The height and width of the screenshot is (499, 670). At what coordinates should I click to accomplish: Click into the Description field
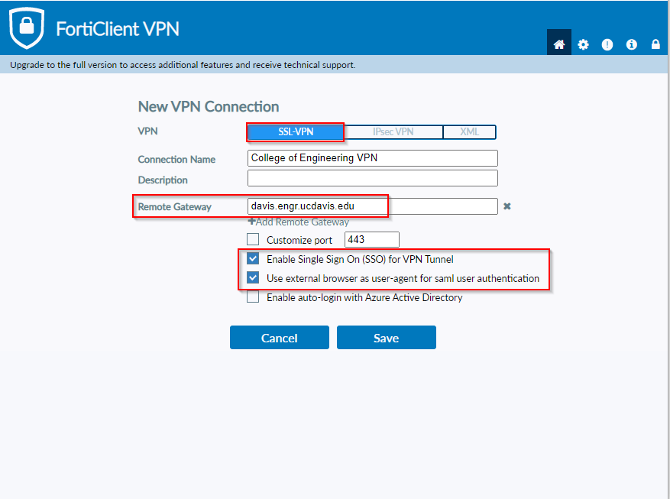pyautogui.click(x=373, y=178)
